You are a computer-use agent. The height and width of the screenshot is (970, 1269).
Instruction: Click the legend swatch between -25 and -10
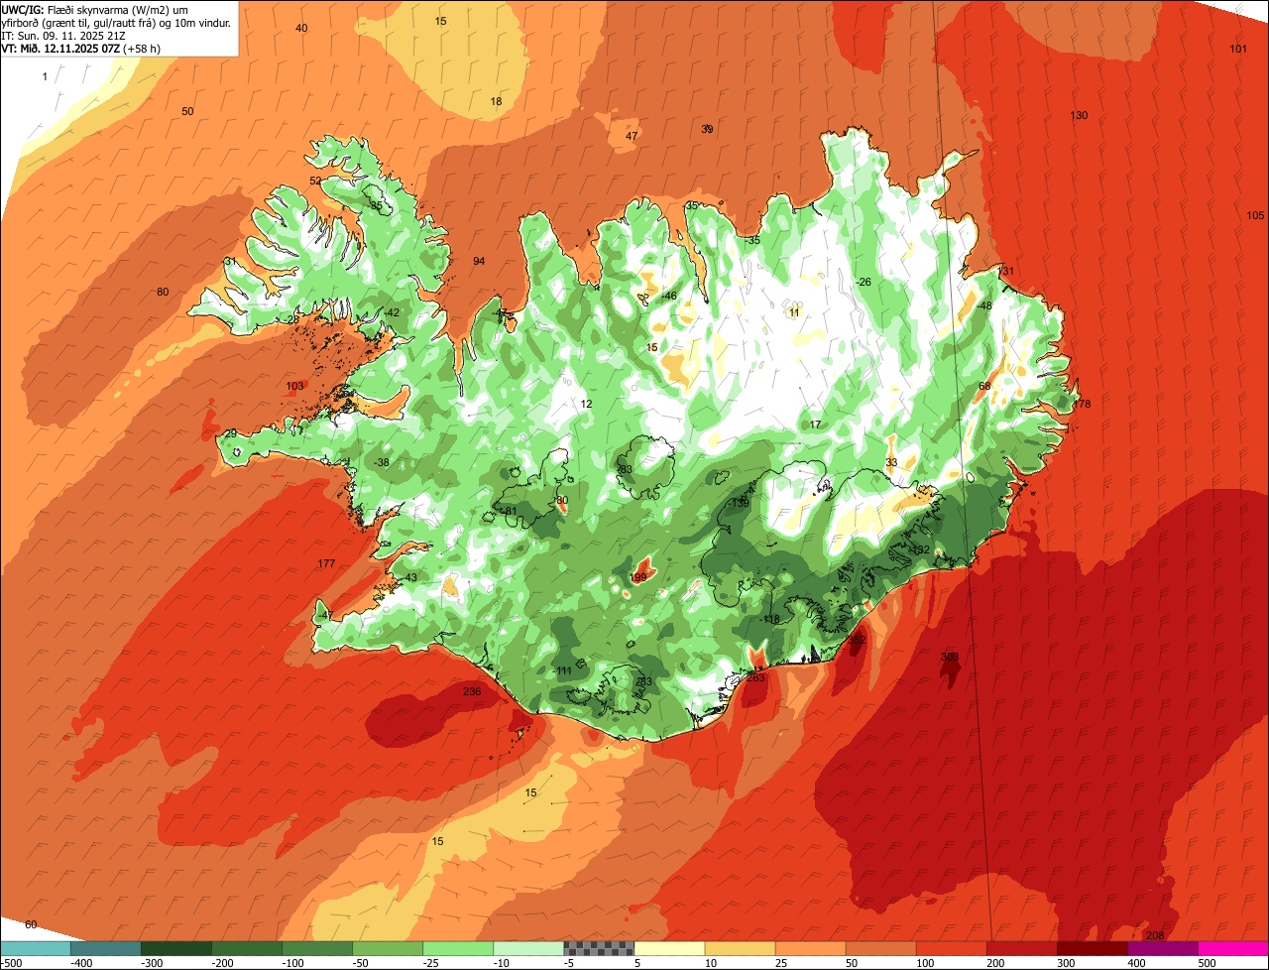coord(458,948)
